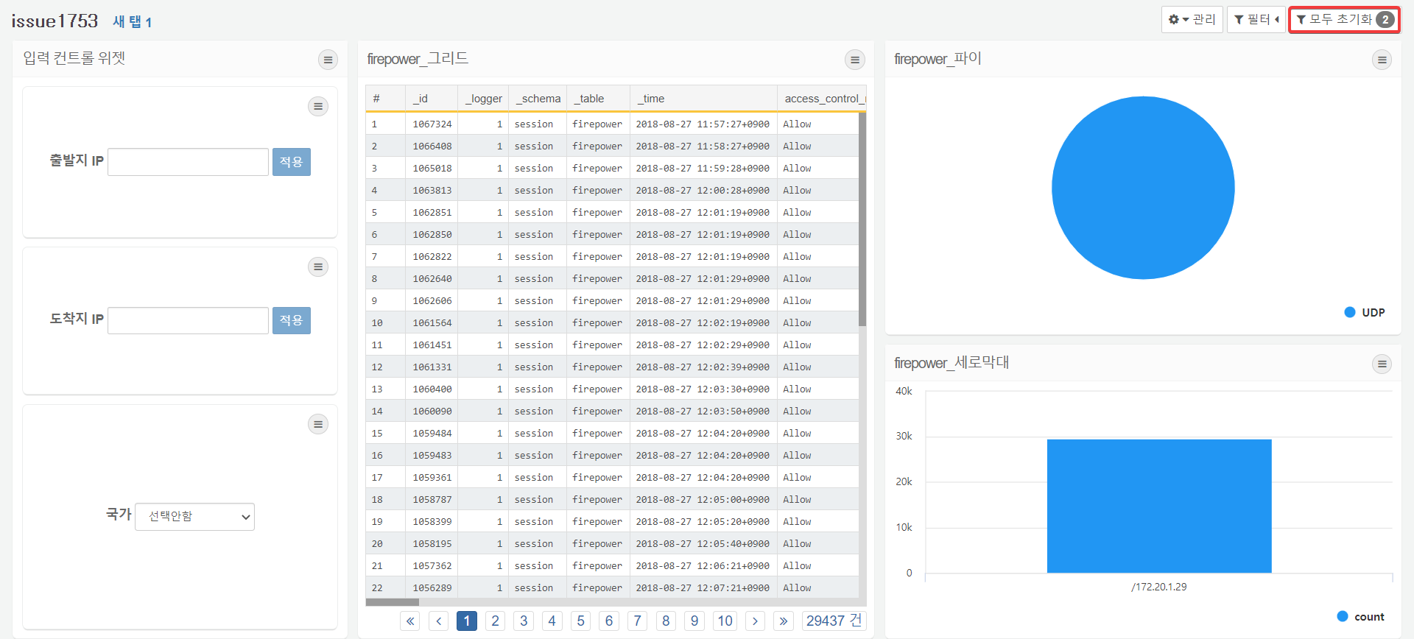
Task: Toggle the count legend swatch in bar chart
Action: pos(1343,616)
